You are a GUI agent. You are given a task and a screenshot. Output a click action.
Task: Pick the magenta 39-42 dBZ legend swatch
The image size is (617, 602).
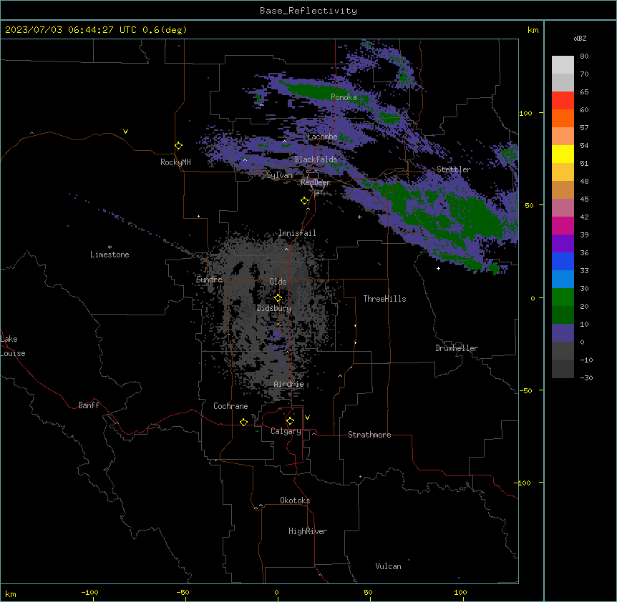pyautogui.click(x=563, y=225)
